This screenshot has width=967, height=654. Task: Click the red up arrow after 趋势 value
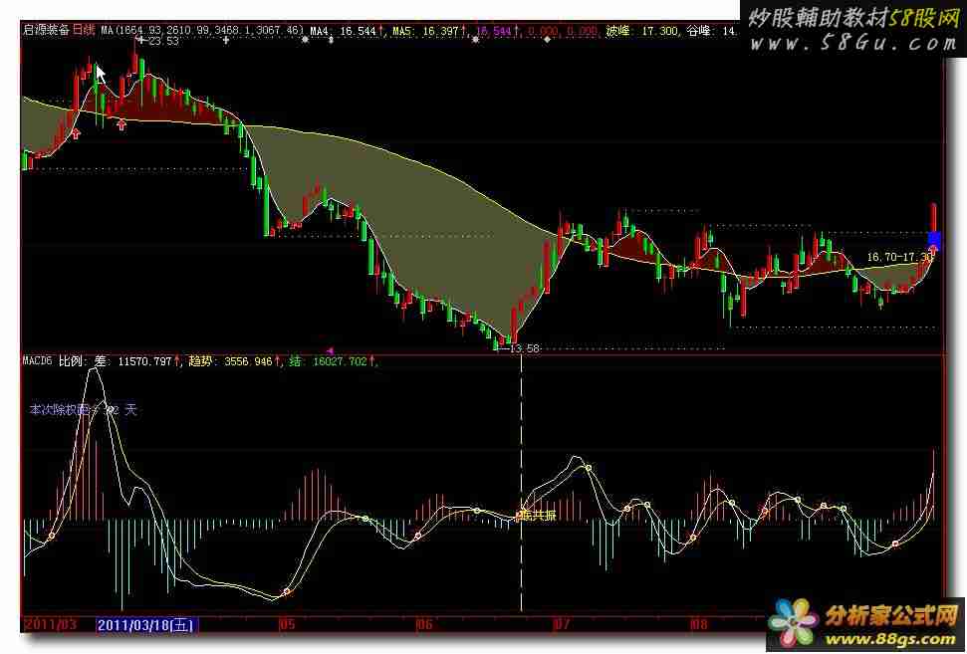pyautogui.click(x=278, y=362)
